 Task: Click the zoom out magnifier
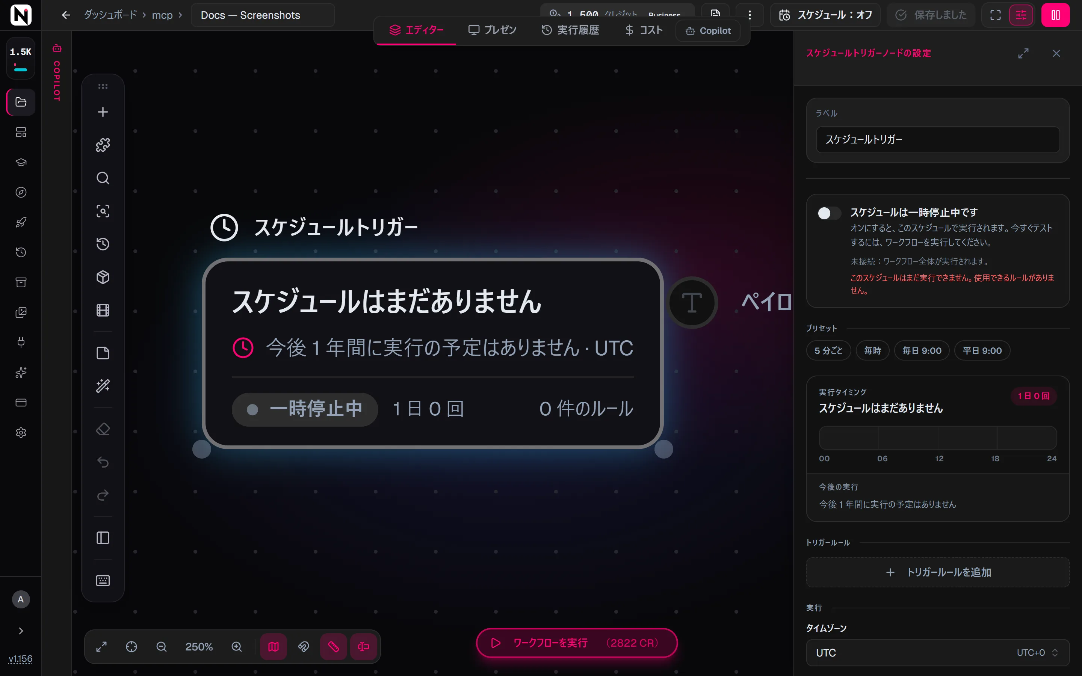click(x=162, y=646)
